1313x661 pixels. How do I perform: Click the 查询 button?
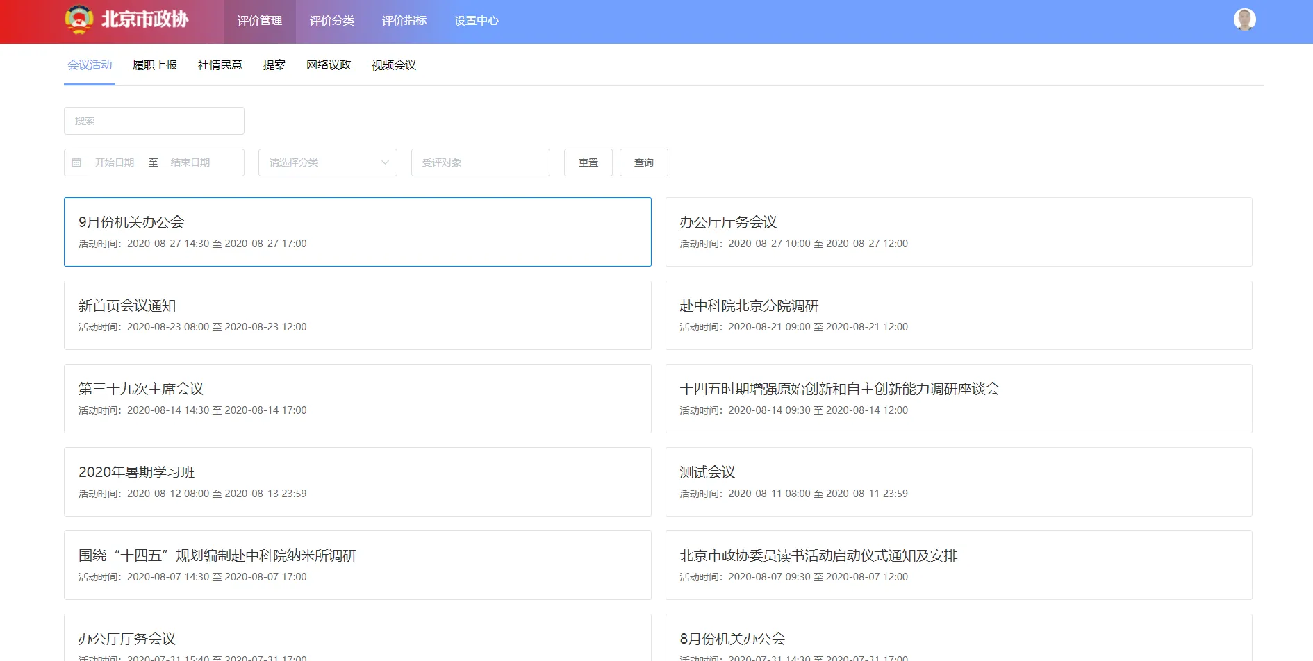coord(644,162)
